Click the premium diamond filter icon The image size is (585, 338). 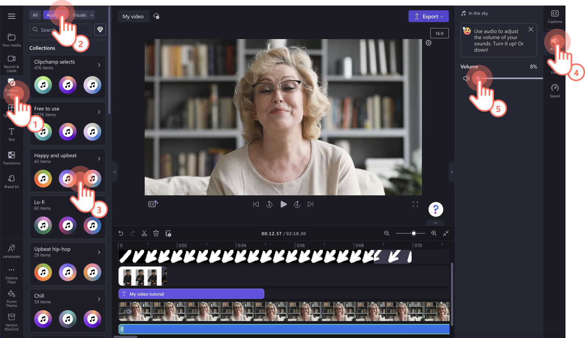point(100,29)
